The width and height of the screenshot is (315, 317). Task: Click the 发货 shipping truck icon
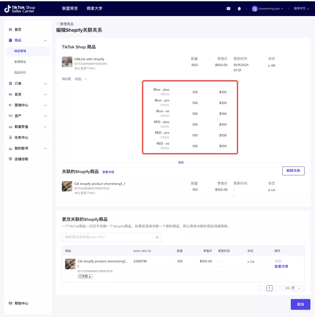click(10, 94)
